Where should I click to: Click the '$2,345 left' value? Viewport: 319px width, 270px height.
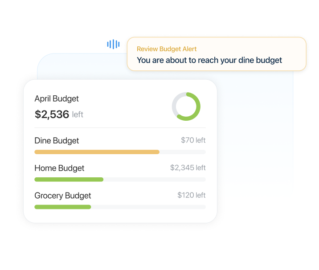point(188,168)
